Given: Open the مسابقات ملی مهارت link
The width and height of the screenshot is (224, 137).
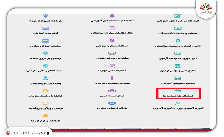Looking at the screenshot, I should pos(112,70).
